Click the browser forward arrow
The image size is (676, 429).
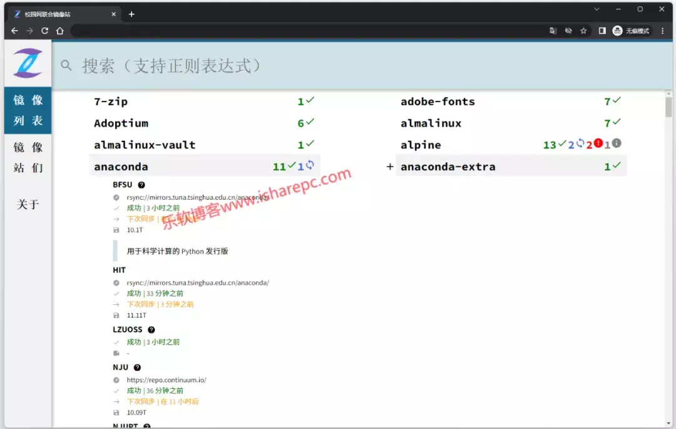point(30,31)
